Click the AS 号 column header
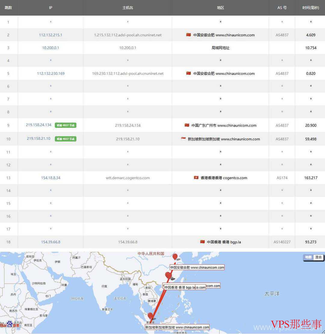 282,8
